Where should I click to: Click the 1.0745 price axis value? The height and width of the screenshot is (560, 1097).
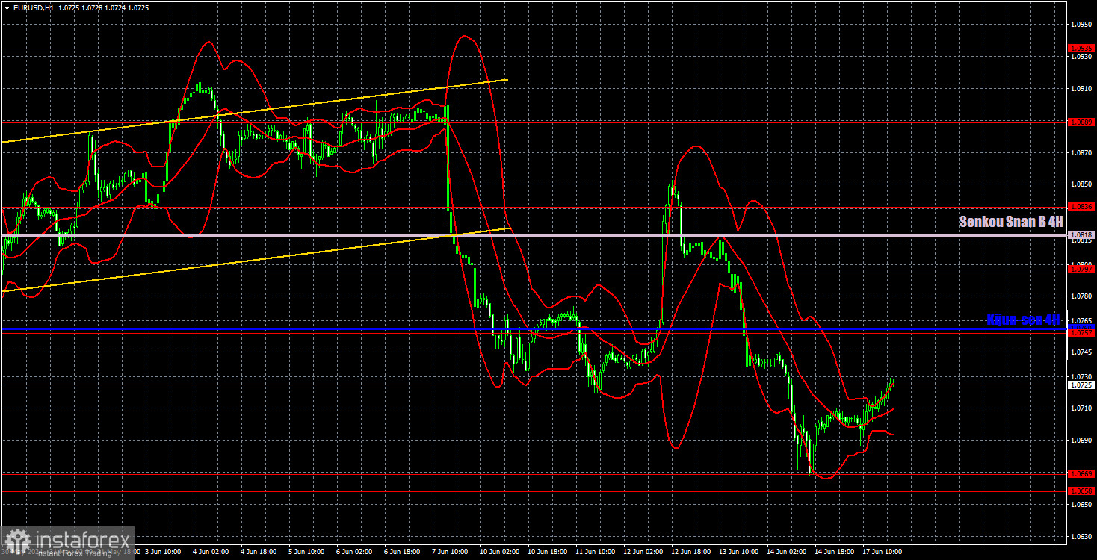1081,352
